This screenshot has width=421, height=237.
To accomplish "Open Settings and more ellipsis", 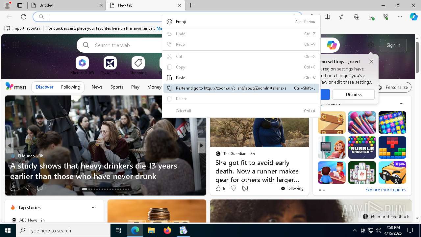I will pos(400,17).
